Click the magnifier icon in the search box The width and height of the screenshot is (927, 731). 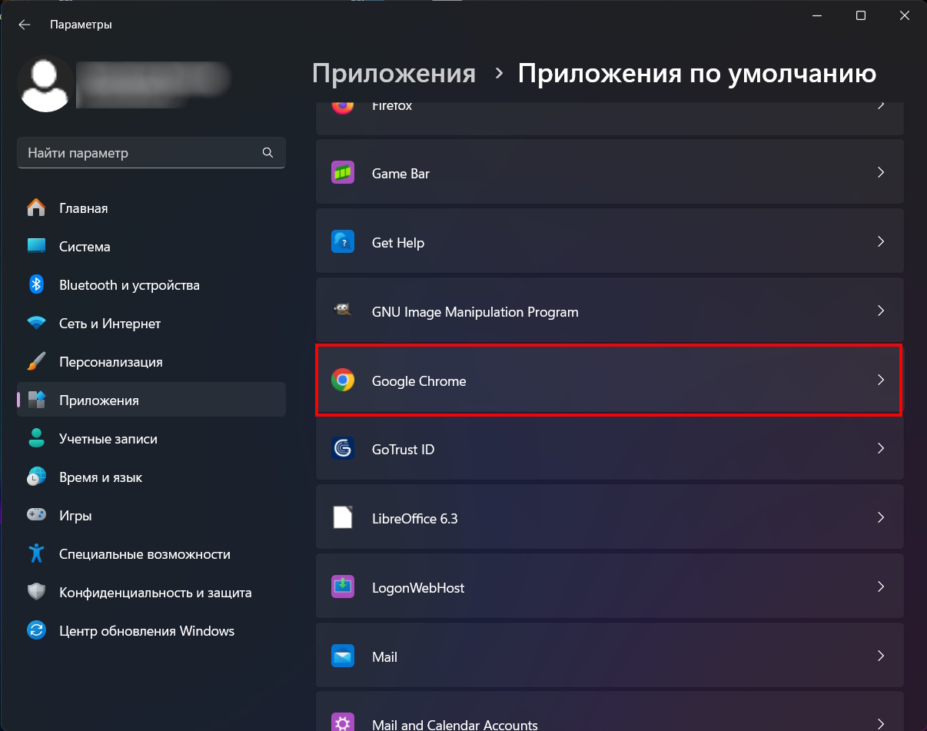(x=267, y=152)
